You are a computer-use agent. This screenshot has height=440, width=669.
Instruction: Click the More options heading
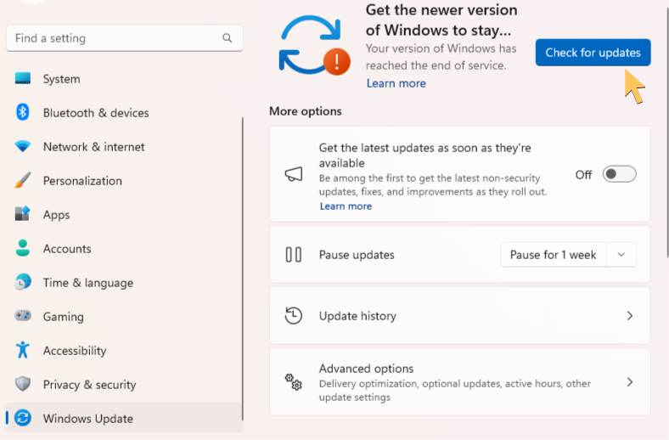click(x=306, y=111)
